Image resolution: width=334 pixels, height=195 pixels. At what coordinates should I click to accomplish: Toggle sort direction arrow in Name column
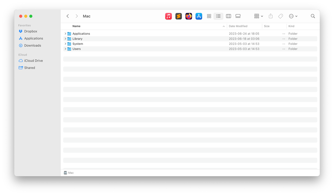pos(224,26)
